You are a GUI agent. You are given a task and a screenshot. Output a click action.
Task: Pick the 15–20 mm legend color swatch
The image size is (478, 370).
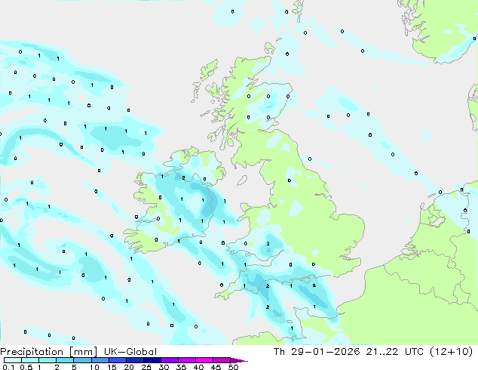(x=117, y=360)
